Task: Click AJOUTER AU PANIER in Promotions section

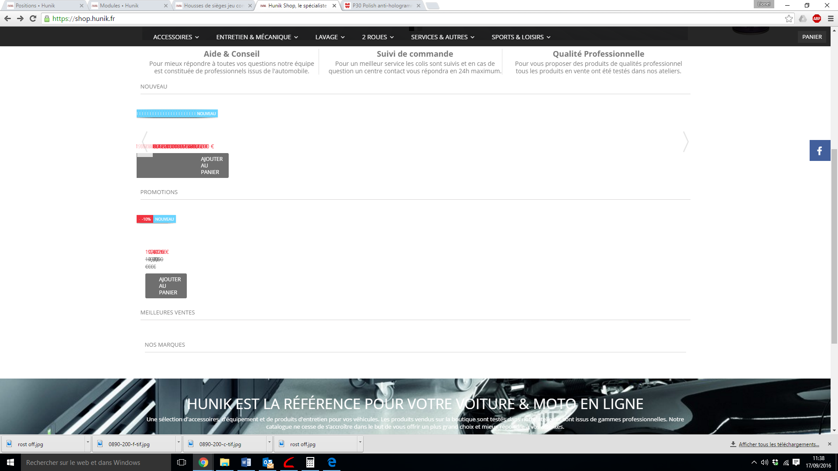Action: point(166,286)
